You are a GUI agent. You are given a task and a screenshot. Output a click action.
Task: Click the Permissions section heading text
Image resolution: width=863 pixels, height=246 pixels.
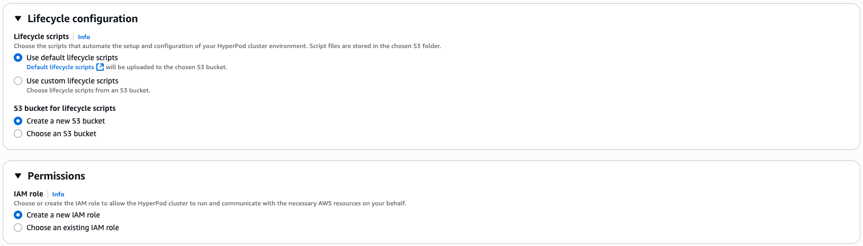tap(56, 176)
